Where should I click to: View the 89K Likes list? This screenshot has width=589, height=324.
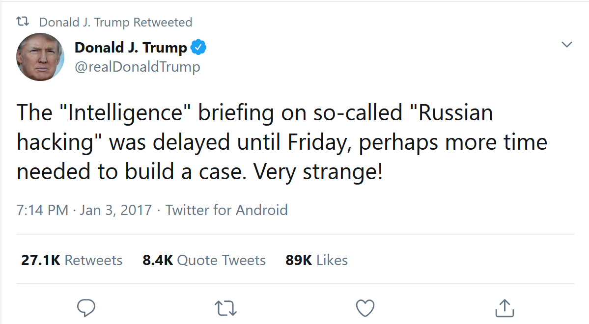pyautogui.click(x=317, y=260)
